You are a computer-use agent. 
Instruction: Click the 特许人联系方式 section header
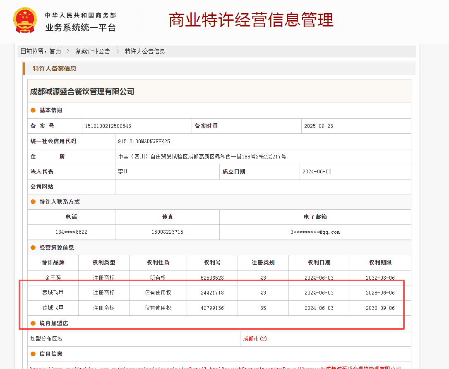(x=60, y=201)
